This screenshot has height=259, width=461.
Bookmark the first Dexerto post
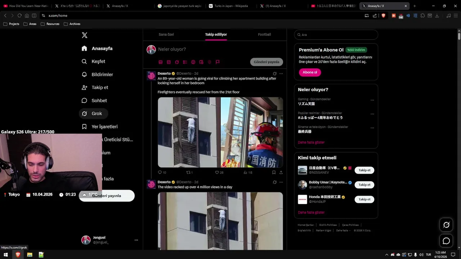point(274,172)
